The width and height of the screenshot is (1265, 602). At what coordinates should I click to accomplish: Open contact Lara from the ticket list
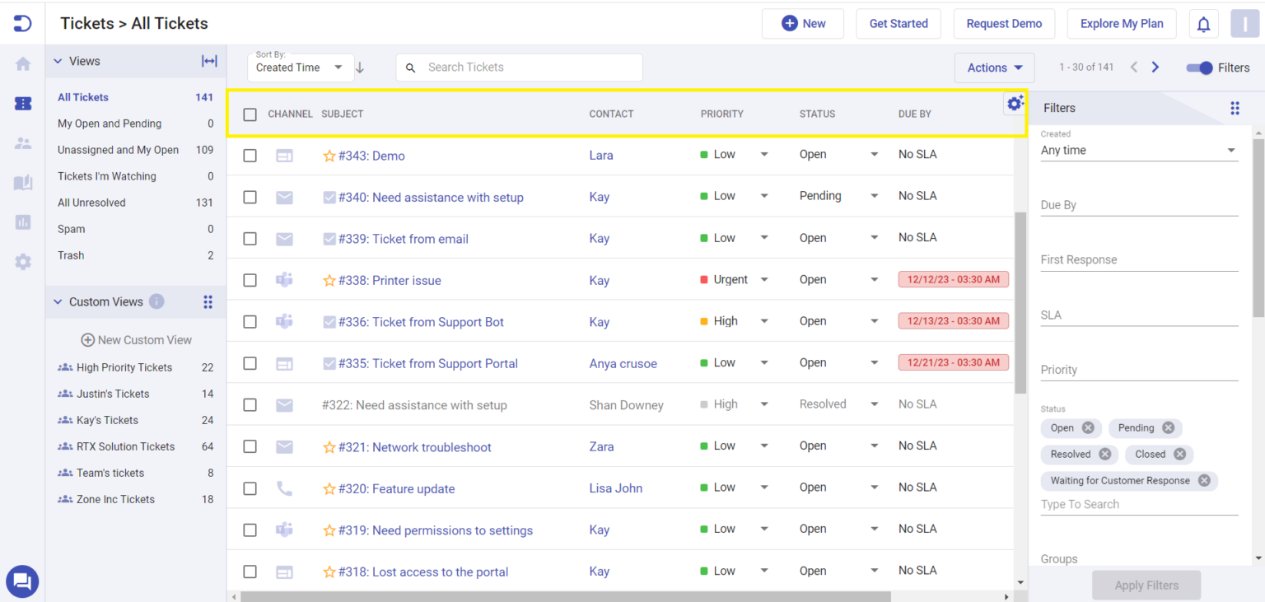tap(600, 155)
